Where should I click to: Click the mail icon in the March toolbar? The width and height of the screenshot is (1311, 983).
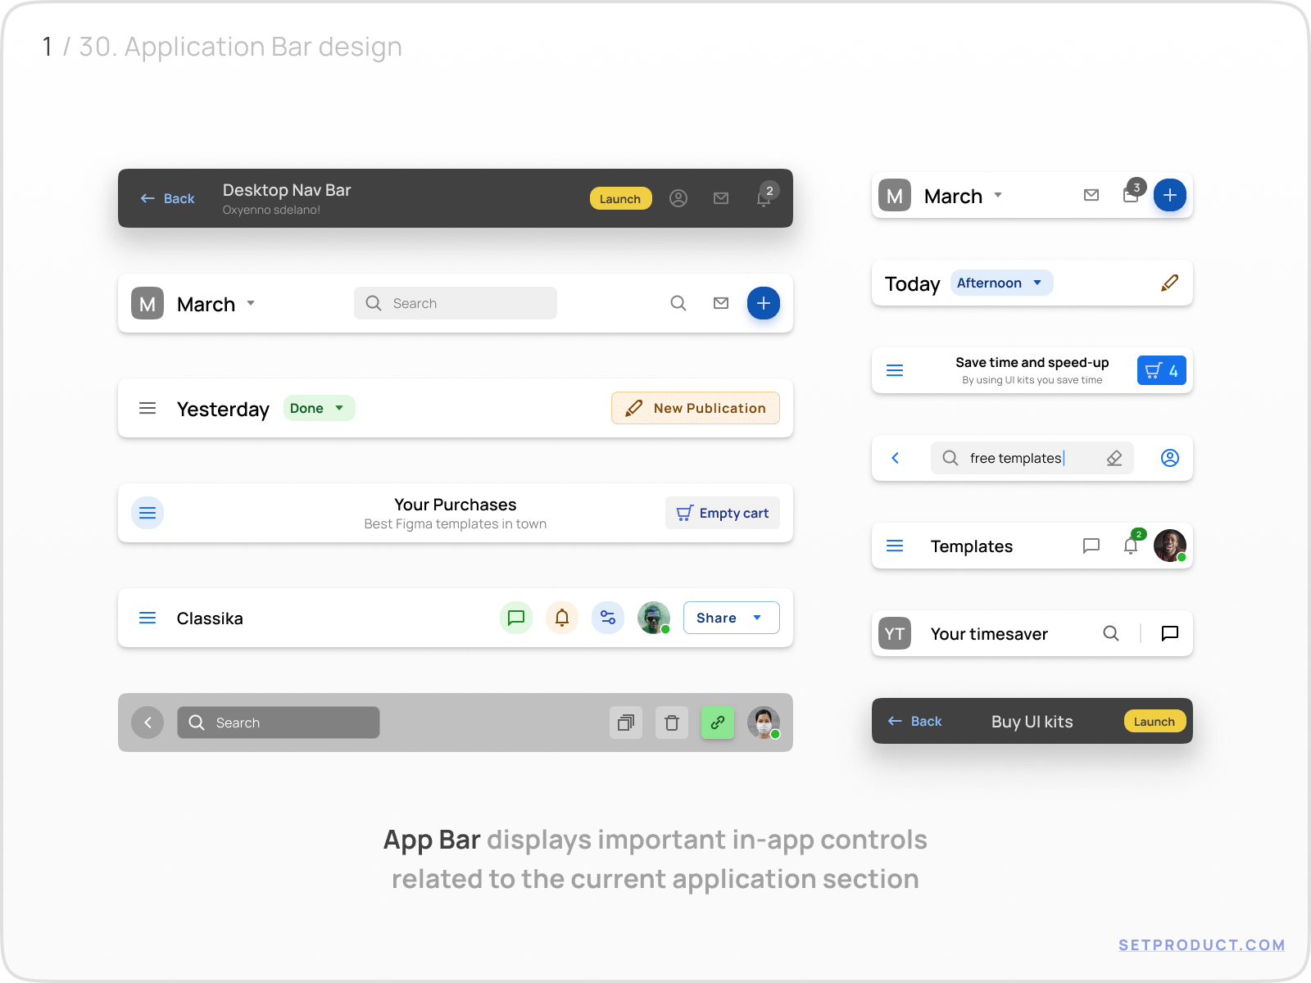click(x=720, y=303)
